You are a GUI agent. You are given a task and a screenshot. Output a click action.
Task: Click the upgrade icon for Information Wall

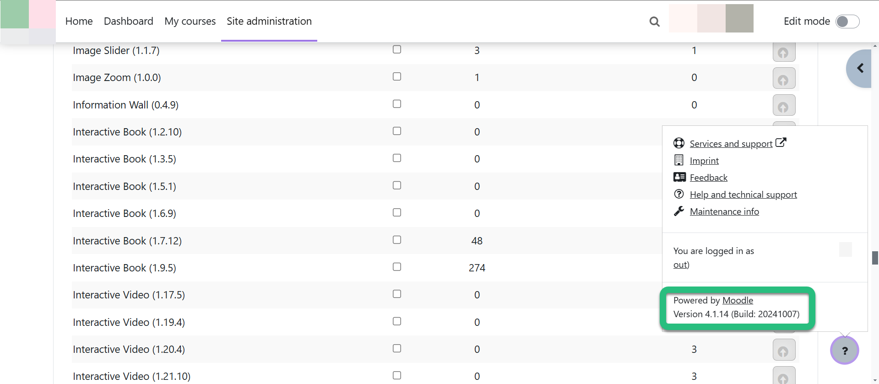pos(784,105)
